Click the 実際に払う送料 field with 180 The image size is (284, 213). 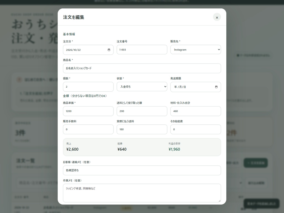coord(142,129)
